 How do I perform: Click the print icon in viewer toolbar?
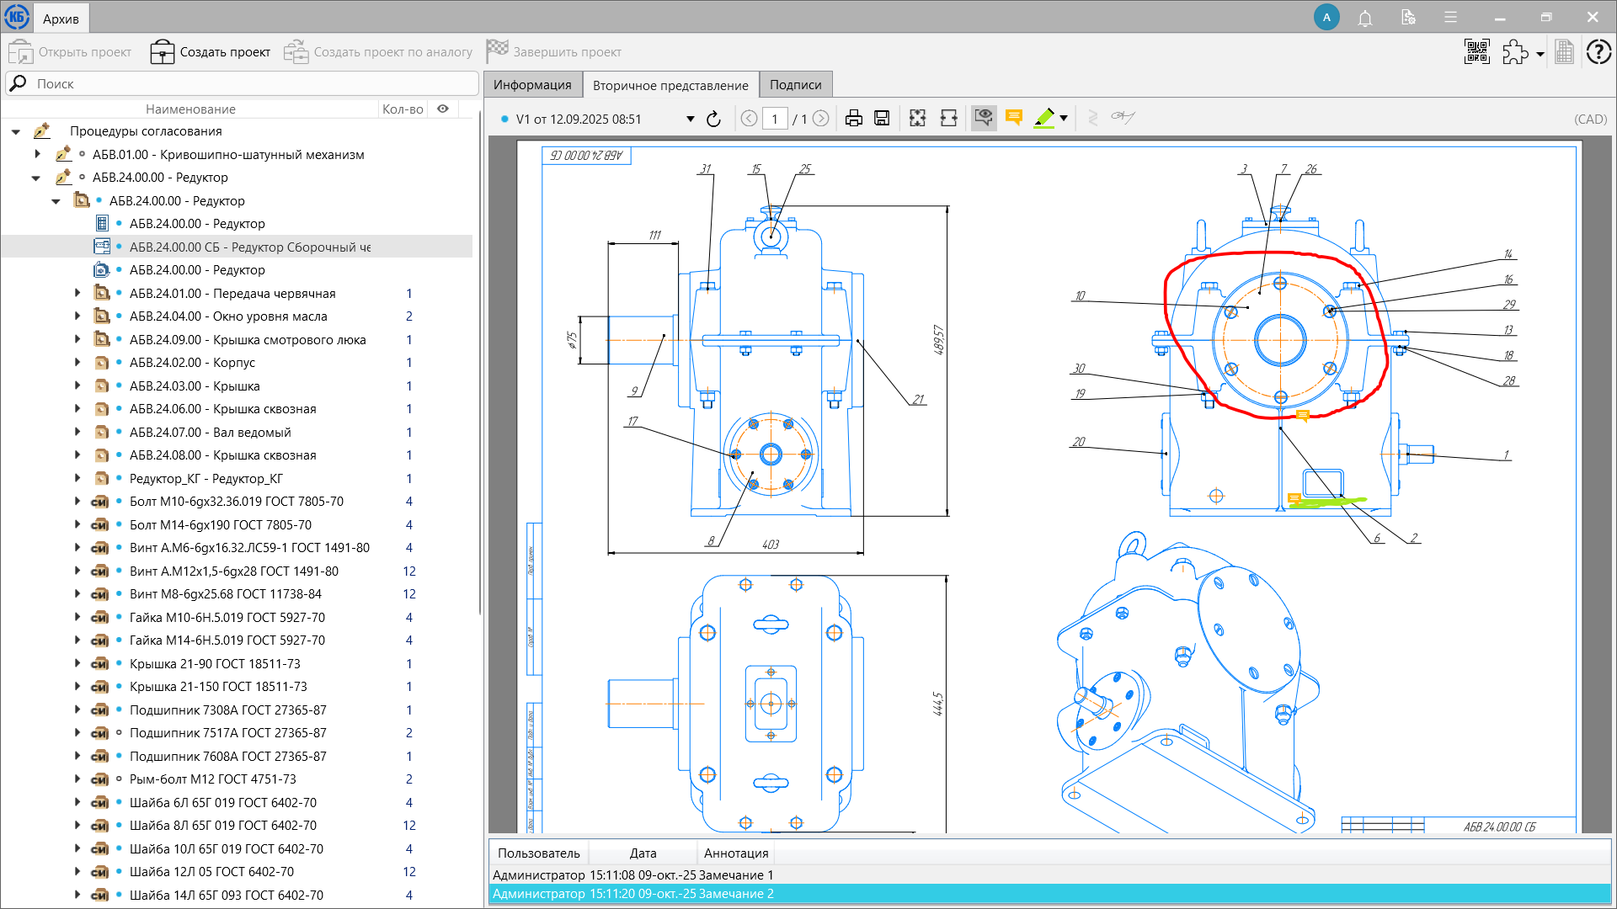pyautogui.click(x=853, y=119)
